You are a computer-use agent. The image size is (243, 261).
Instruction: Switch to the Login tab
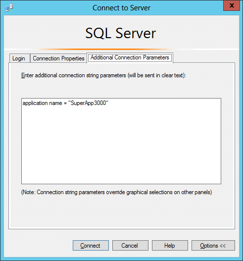[19, 58]
